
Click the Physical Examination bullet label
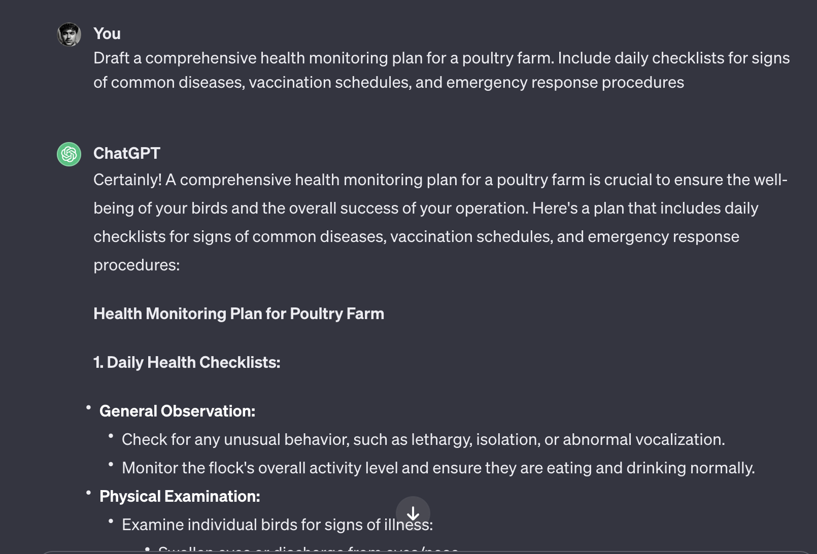[180, 496]
